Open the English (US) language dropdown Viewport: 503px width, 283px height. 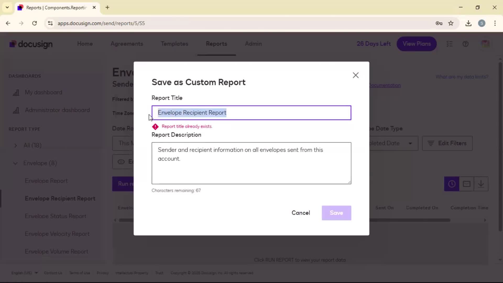pos(24,273)
